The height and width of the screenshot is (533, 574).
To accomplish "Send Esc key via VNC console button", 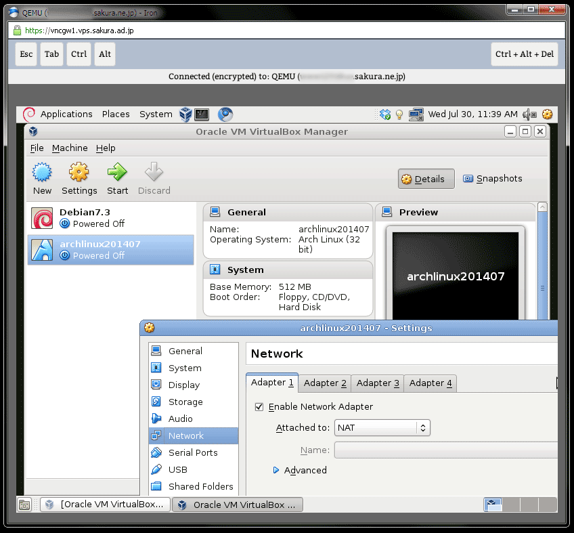I will 26,54.
